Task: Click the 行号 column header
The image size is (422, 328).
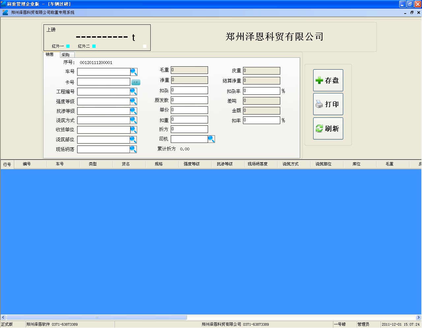Action: [x=7, y=164]
